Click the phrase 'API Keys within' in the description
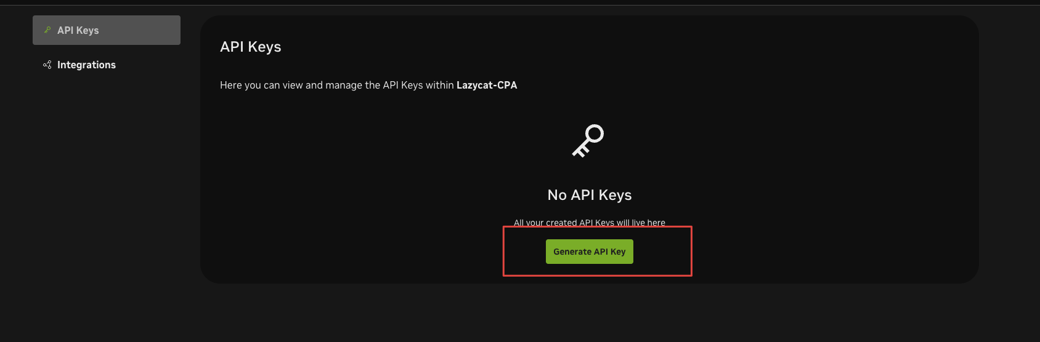The width and height of the screenshot is (1040, 342). coord(418,85)
